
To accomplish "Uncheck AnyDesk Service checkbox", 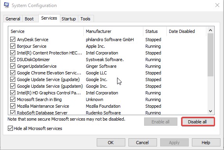I will point(13,40).
